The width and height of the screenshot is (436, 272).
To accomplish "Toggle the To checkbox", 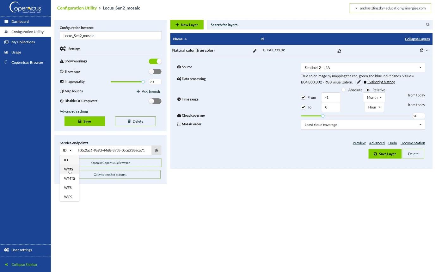I will click(303, 107).
